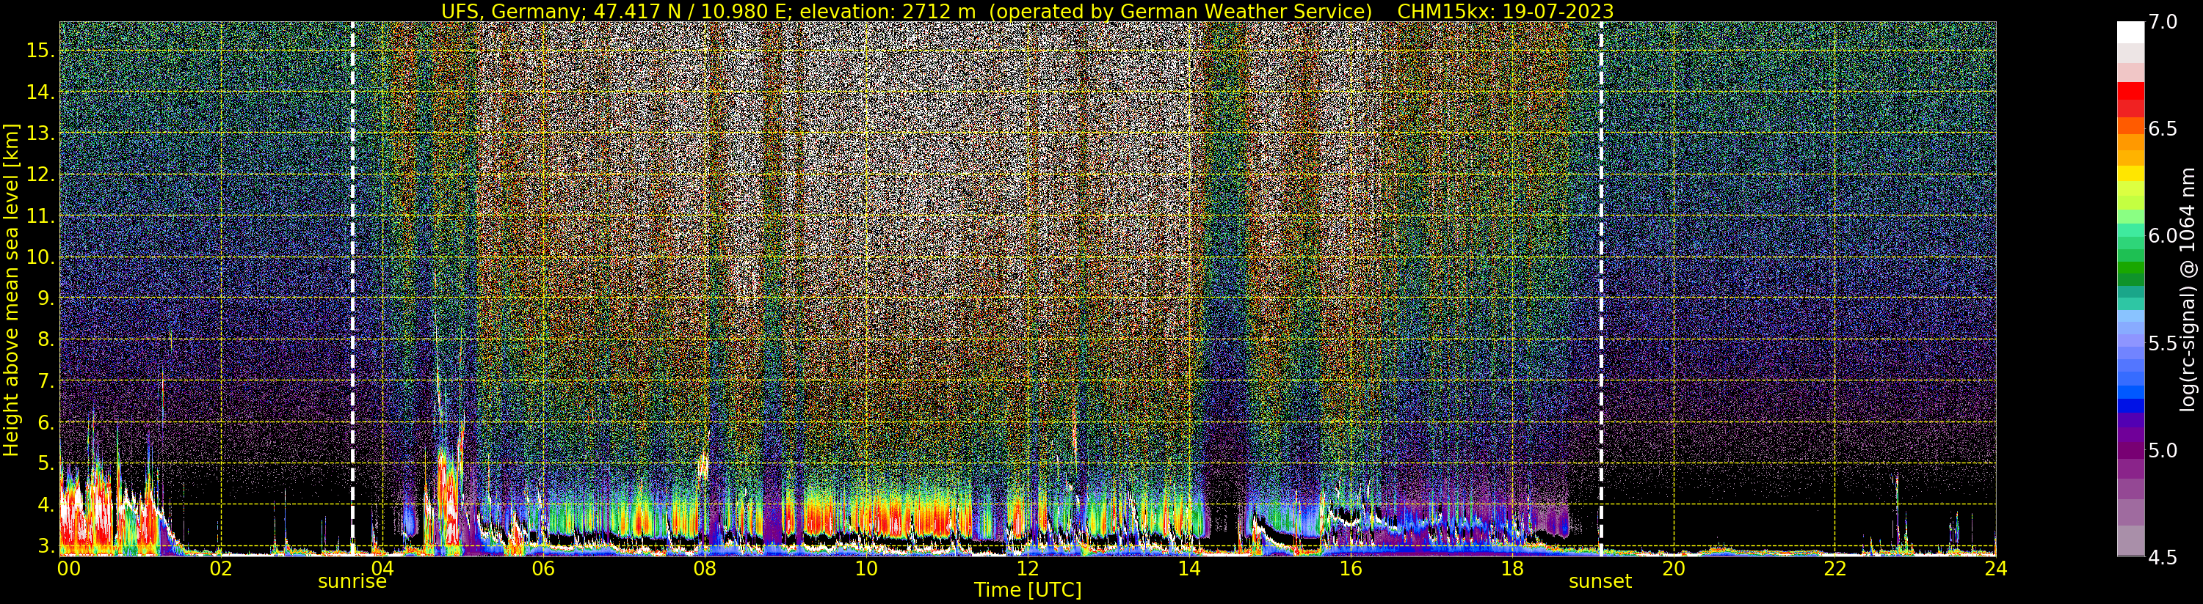
Task: Click the white dashed sunrise marker line
Action: tap(352, 289)
